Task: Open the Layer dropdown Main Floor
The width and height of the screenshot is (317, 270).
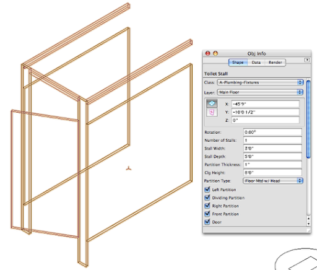Action: pos(260,92)
